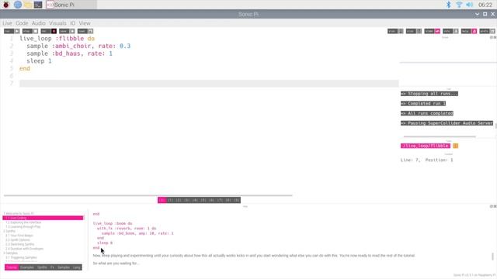Open the file manager from taskbar
This screenshot has width=497, height=279.
click(28, 5)
